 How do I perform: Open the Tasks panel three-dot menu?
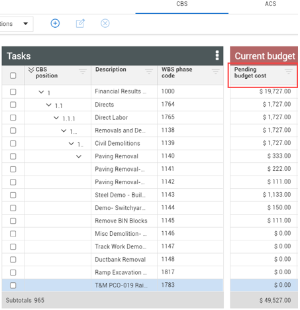click(217, 56)
